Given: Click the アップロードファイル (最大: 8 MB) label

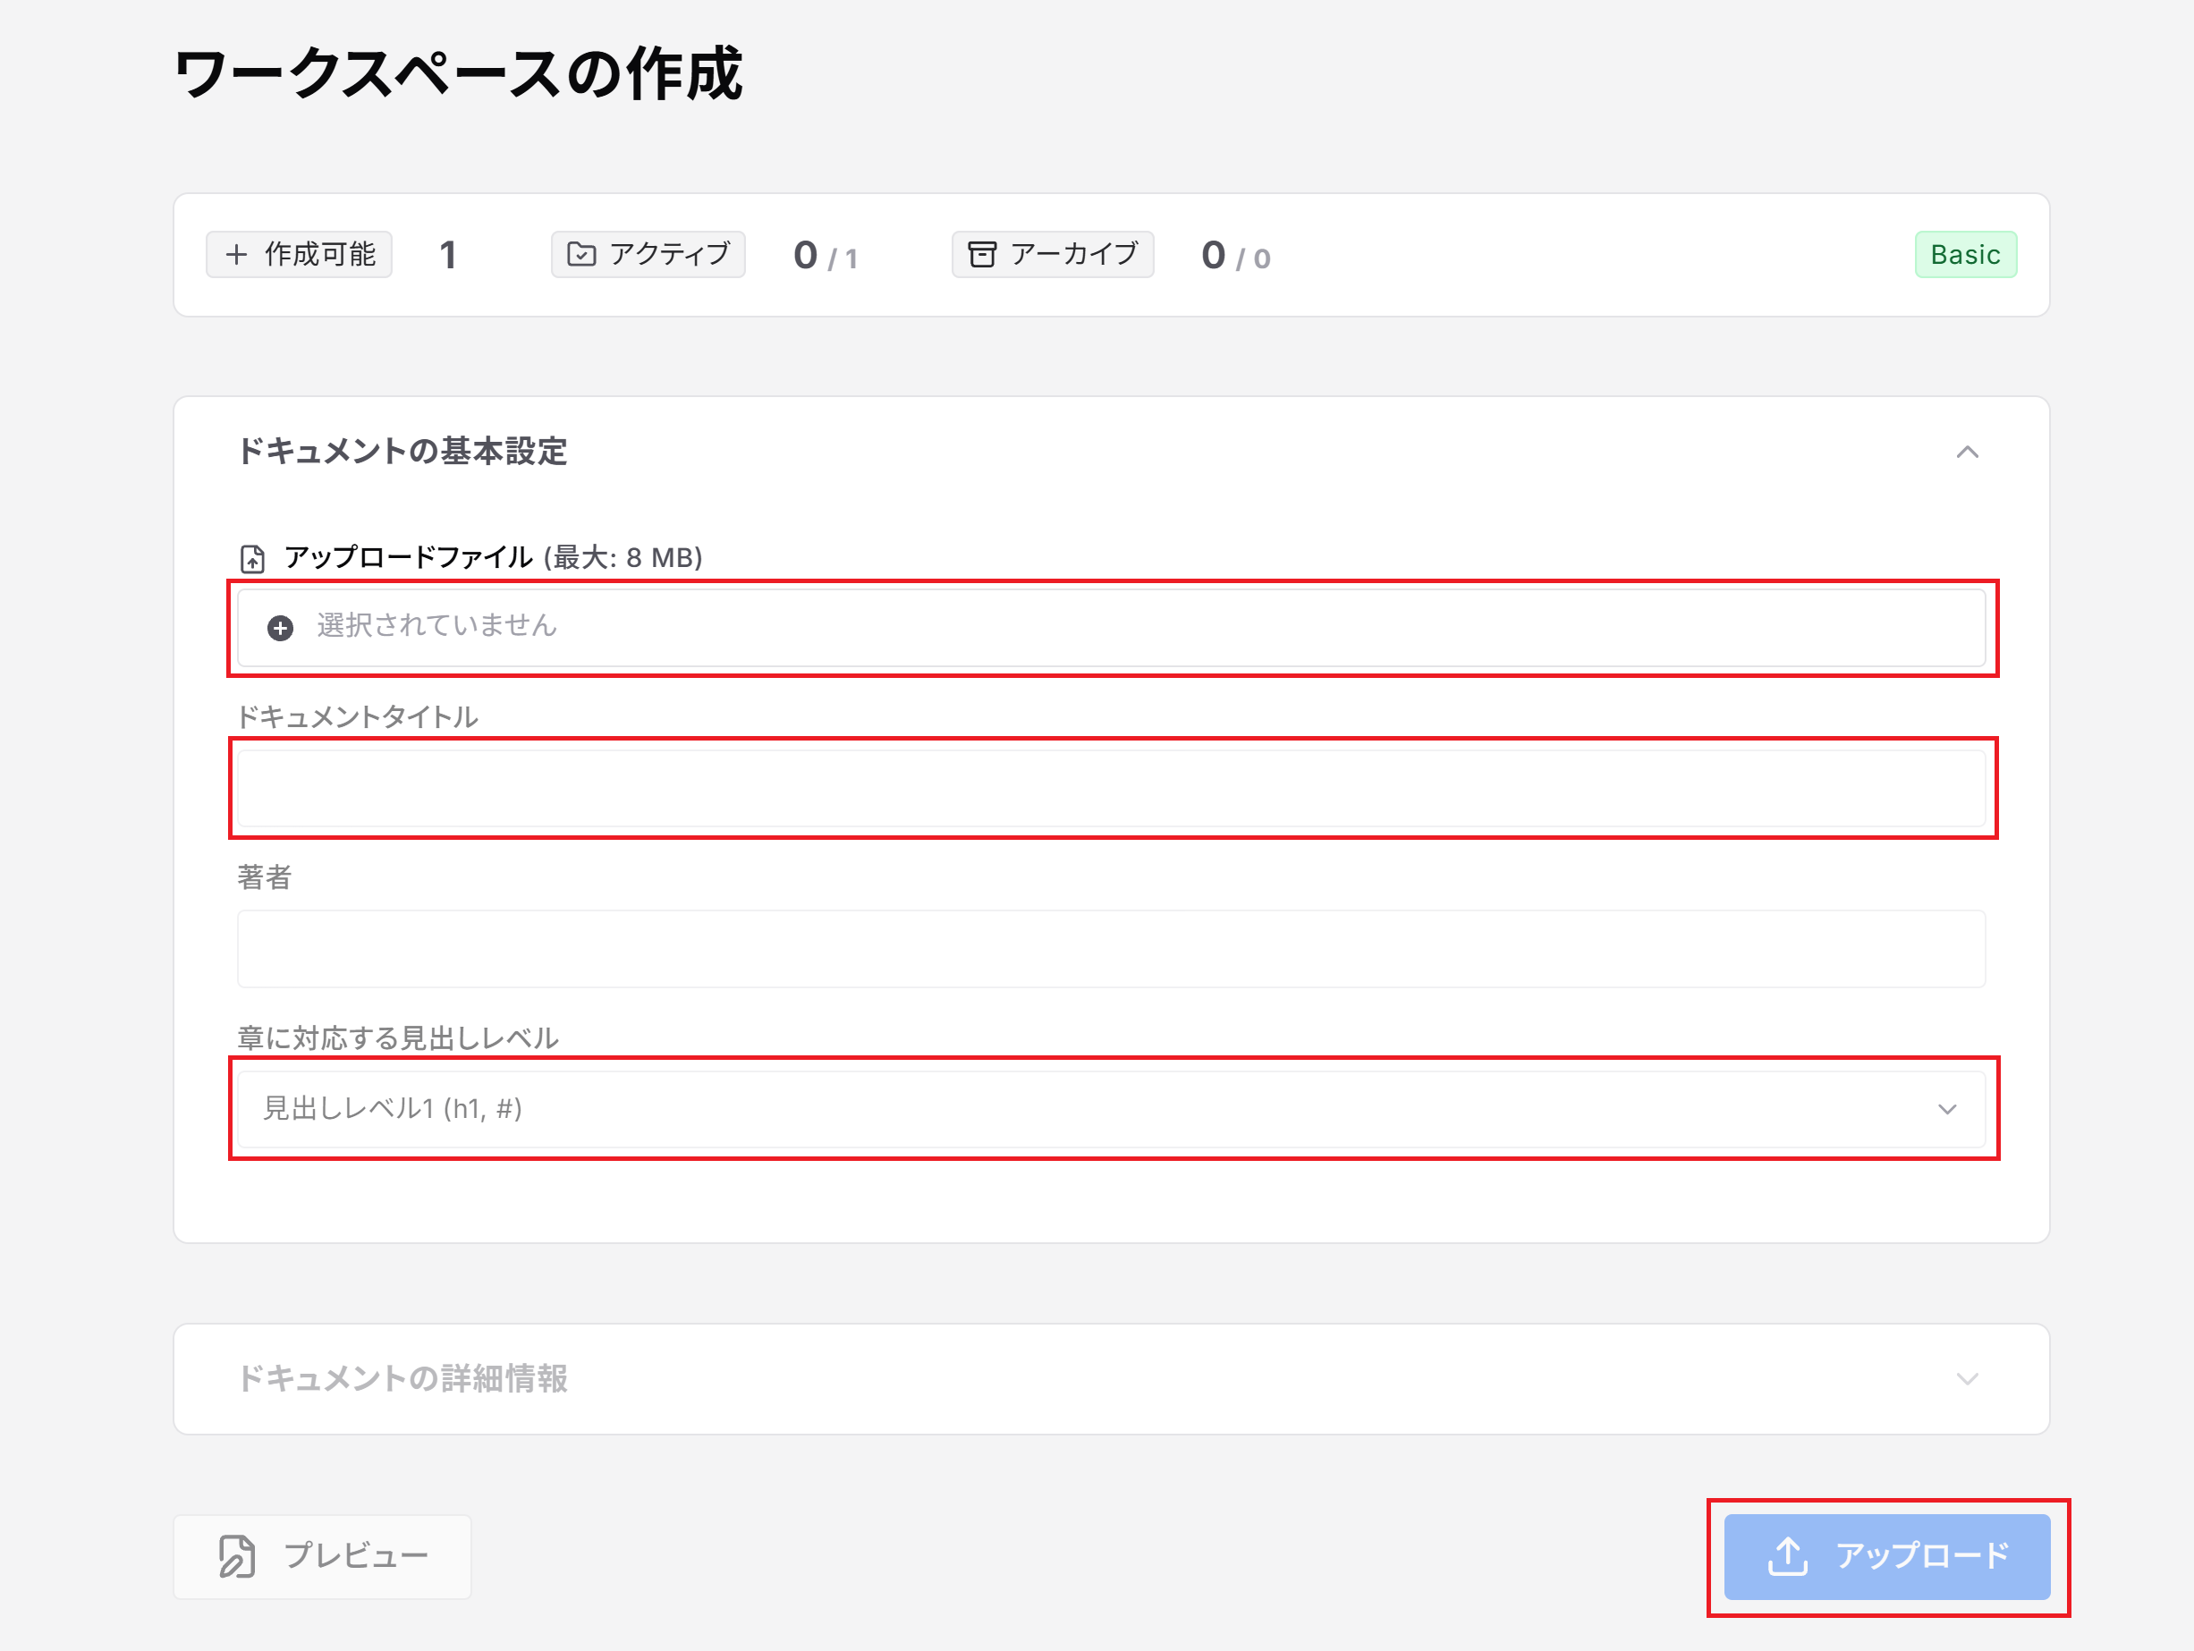Looking at the screenshot, I should [493, 558].
